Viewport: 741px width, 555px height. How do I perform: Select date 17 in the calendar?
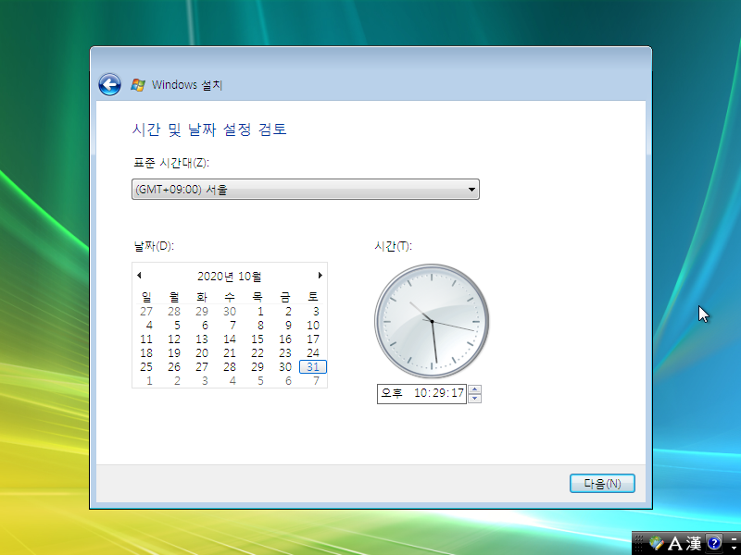(313, 339)
